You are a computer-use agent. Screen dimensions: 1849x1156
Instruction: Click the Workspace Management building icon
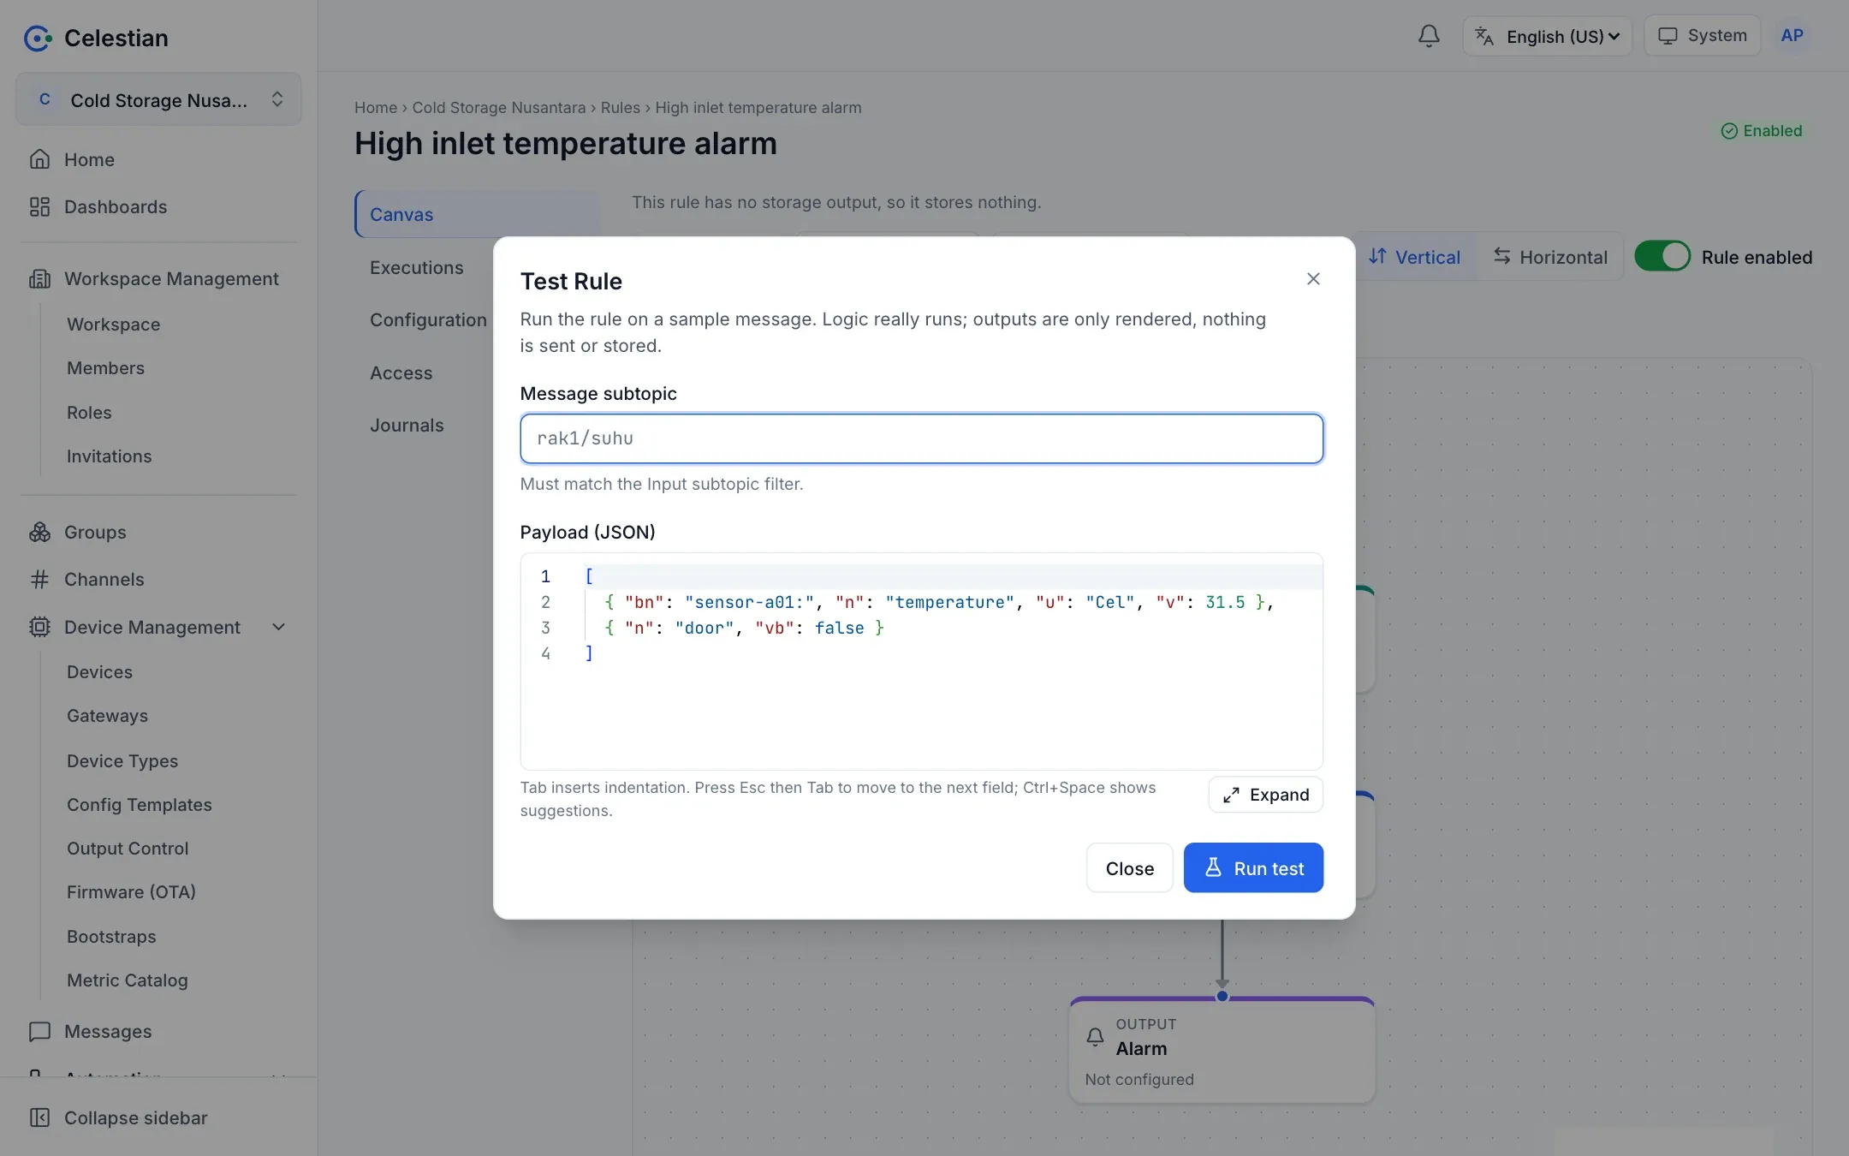pos(39,278)
